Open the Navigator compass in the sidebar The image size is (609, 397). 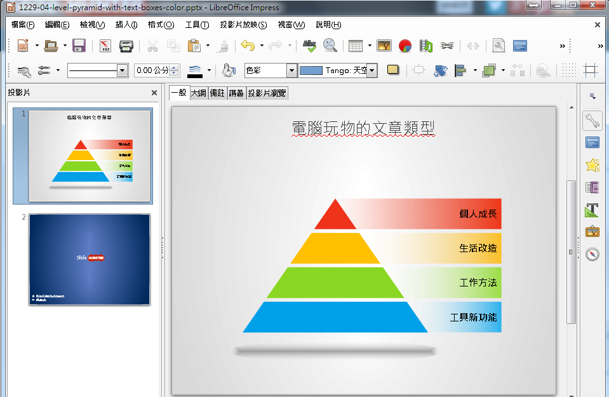(592, 254)
